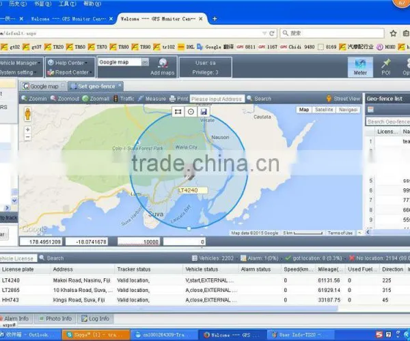Sort by Tracker status column header
410x341 pixels.
[x=134, y=269]
